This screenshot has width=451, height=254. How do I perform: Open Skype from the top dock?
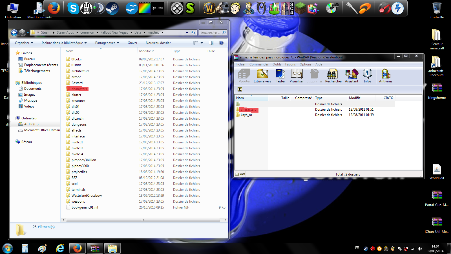tap(73, 8)
